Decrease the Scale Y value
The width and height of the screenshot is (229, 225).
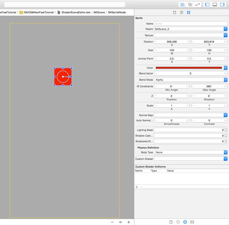194,106
